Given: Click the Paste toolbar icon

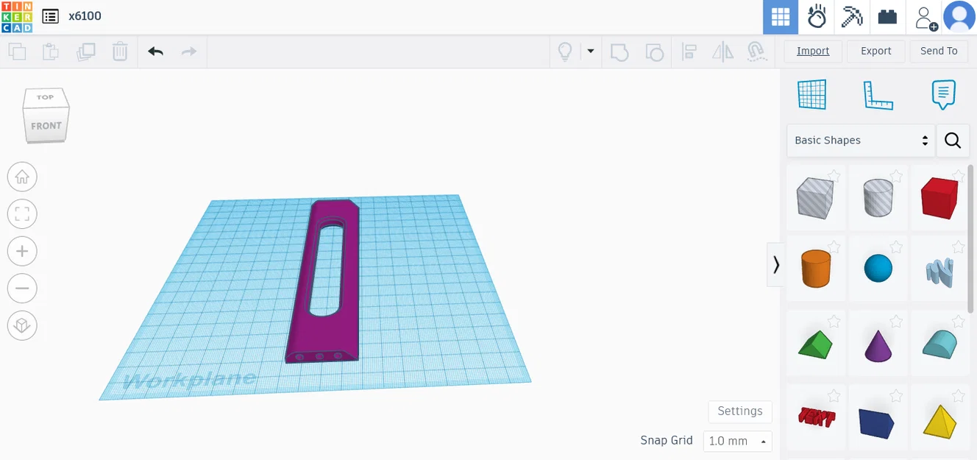Looking at the screenshot, I should pyautogui.click(x=51, y=52).
